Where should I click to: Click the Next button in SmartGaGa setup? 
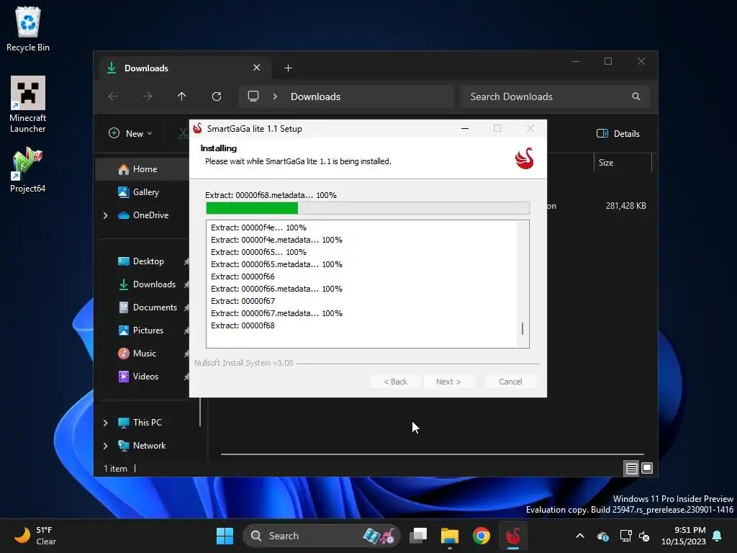[448, 382]
